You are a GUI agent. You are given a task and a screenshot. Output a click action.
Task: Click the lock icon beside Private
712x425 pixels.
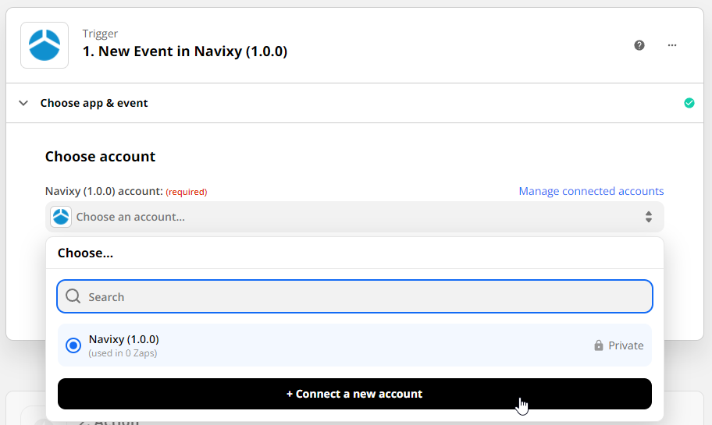coord(599,345)
